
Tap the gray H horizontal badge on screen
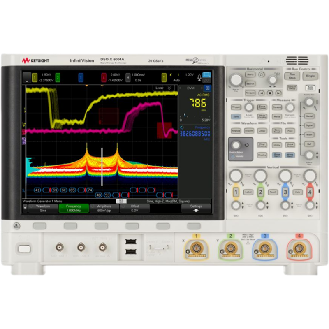tap(128, 78)
